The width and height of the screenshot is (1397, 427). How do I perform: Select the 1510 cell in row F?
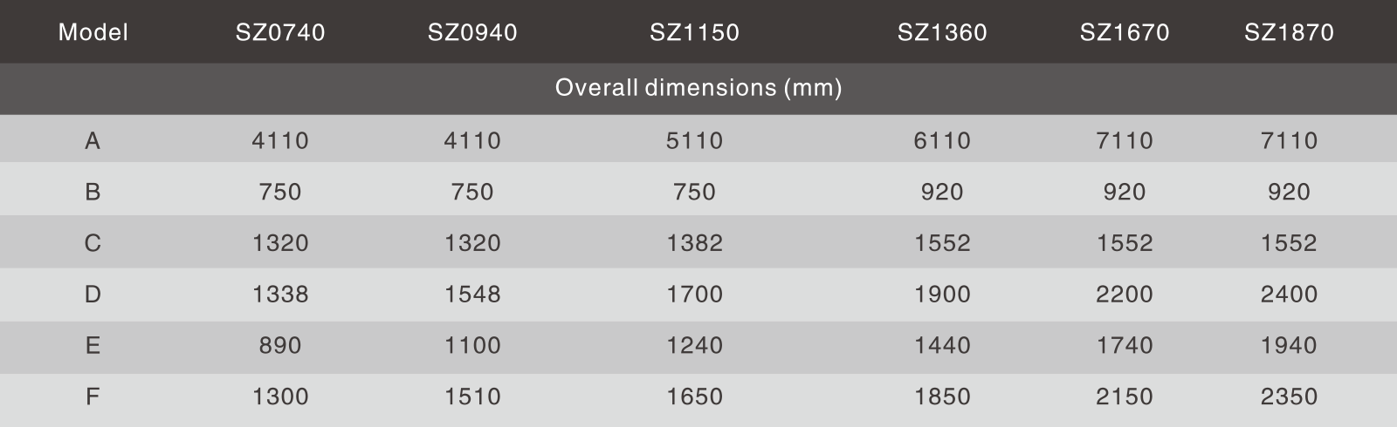point(472,396)
